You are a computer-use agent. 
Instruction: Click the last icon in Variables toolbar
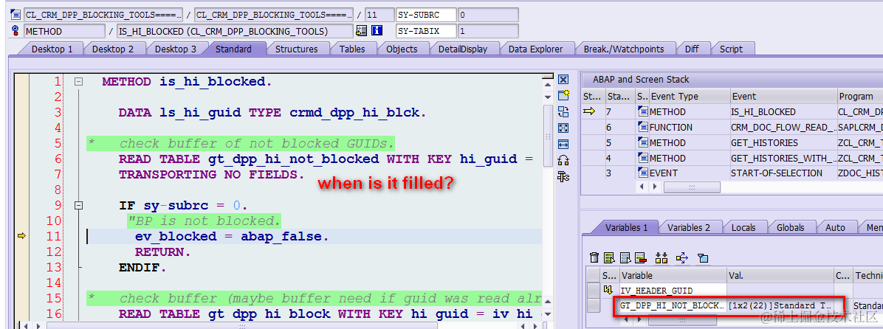click(702, 258)
